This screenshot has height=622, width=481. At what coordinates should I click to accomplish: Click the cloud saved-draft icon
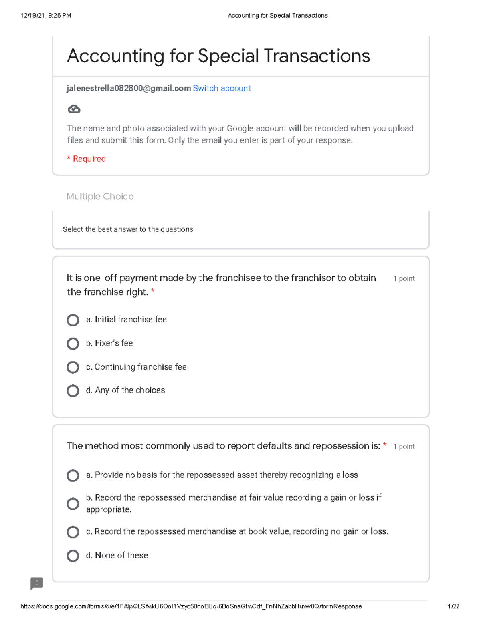[74, 109]
